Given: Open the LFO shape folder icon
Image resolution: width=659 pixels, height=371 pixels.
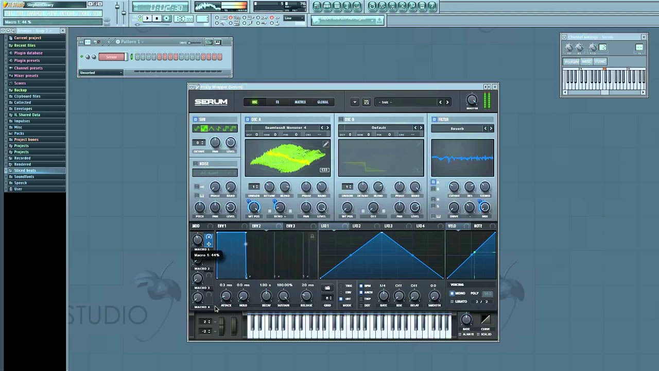Looking at the screenshot, I should click(x=327, y=288).
